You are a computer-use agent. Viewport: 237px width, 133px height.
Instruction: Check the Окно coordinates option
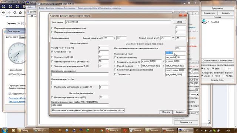click(x=213, y=76)
